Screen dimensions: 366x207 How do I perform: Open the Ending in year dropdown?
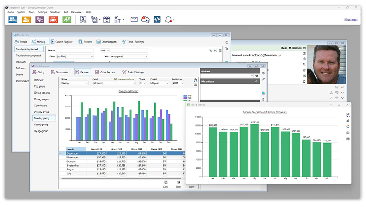click(178, 83)
